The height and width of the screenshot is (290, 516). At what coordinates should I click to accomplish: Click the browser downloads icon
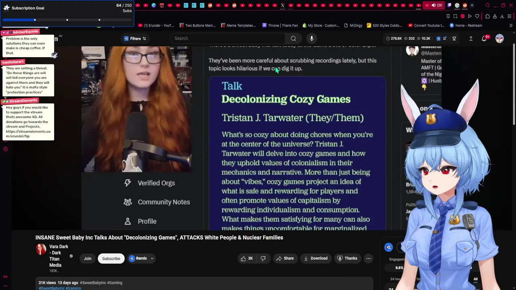coord(502,16)
